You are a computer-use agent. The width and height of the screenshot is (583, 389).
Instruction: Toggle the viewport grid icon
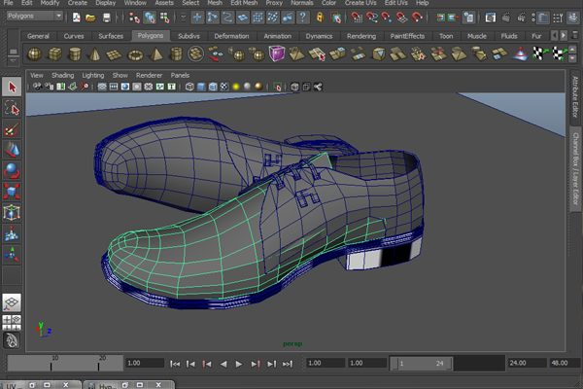click(102, 87)
